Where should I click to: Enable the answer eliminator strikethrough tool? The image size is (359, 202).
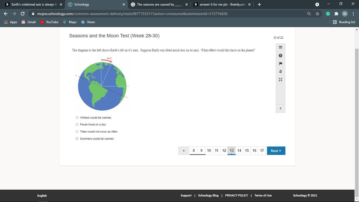[280, 72]
